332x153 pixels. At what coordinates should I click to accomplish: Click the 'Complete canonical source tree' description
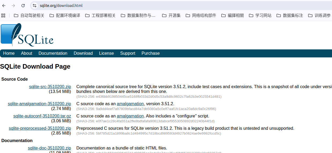click(x=204, y=89)
